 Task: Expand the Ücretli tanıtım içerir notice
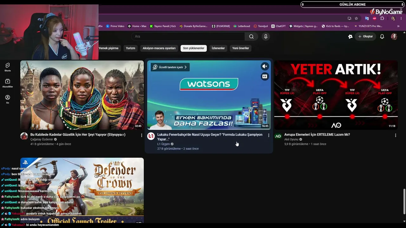[x=170, y=67]
